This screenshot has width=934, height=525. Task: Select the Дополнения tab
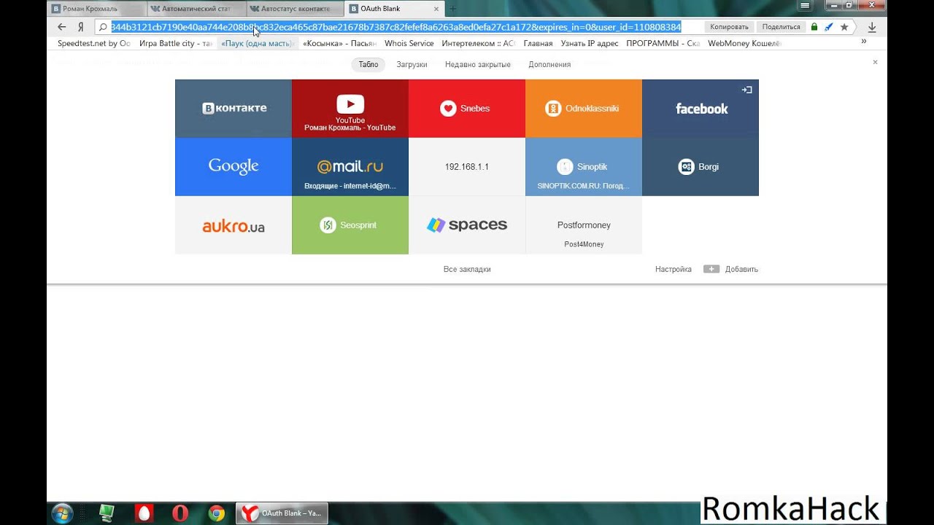click(549, 64)
